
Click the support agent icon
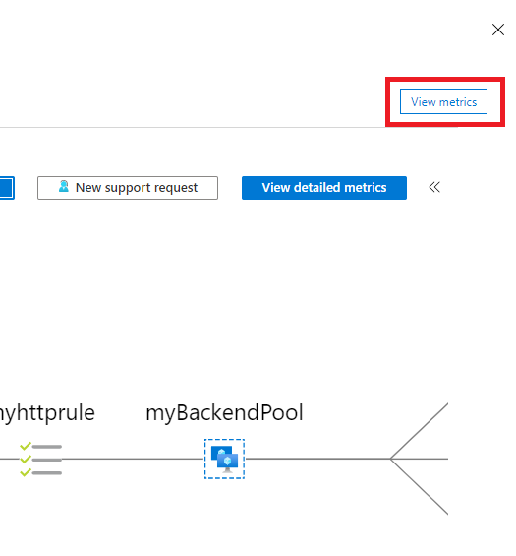coord(64,187)
